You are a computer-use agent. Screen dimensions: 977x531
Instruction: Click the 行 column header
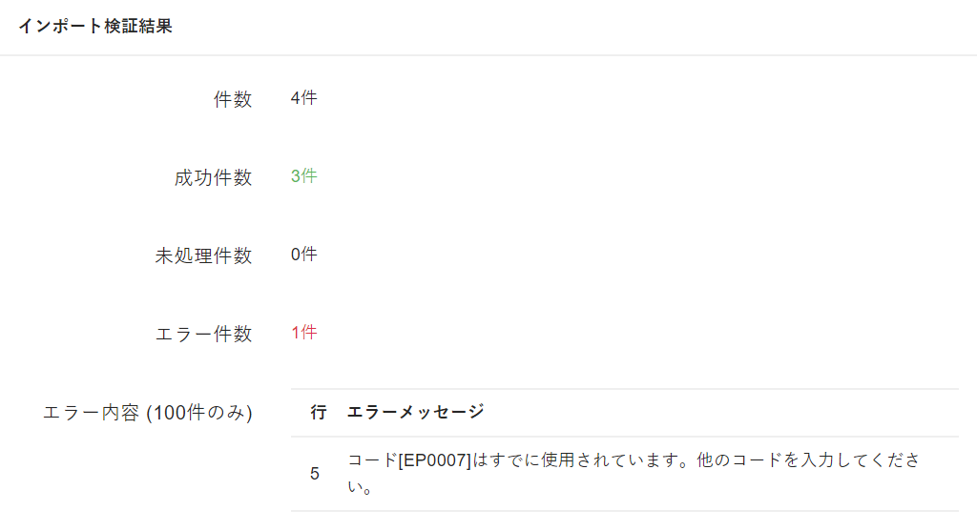319,412
